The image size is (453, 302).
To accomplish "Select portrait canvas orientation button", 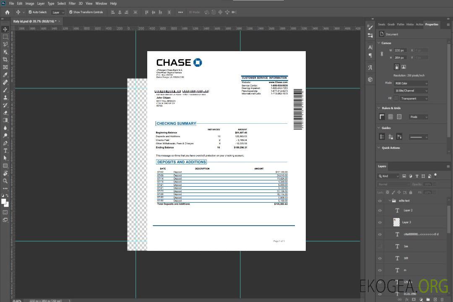I will click(x=397, y=67).
